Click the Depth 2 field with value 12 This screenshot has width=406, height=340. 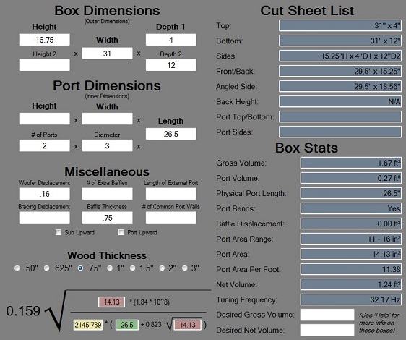[x=171, y=65]
